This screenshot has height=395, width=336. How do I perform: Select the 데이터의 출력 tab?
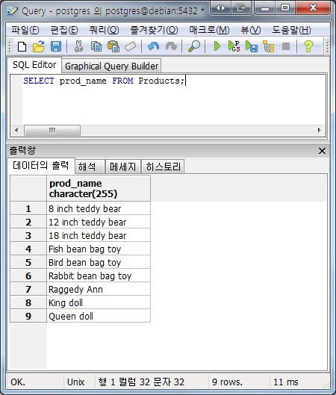pyautogui.click(x=41, y=166)
